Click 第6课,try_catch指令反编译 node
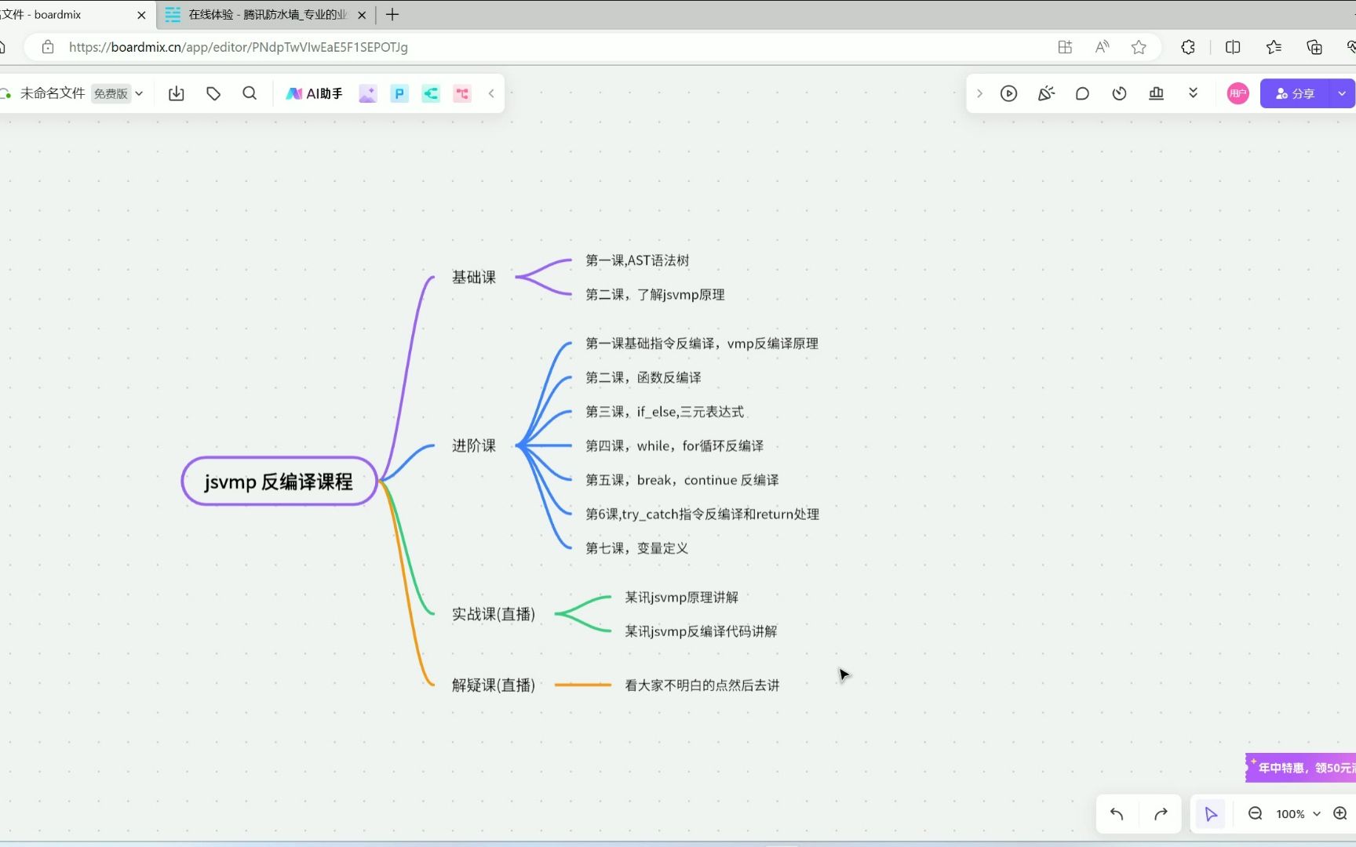The image size is (1356, 847). 702,514
